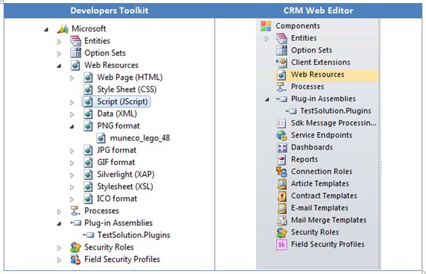Open TestSolution.Plugins in Developers Toolkit
Image resolution: width=426 pixels, height=274 pixels.
pos(133,235)
